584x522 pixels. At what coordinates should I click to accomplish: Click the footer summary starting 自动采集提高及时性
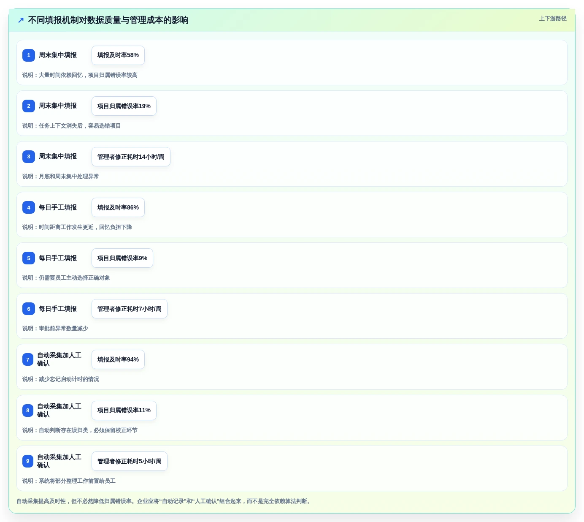pyautogui.click(x=165, y=501)
